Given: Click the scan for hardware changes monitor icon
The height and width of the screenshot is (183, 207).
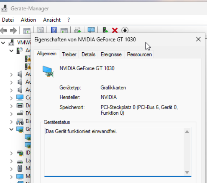Looking at the screenshot, I should coord(91,30).
